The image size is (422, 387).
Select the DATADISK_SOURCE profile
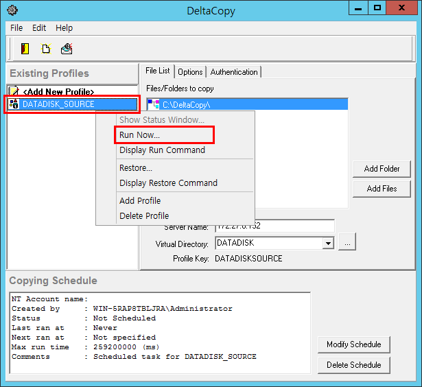click(58, 104)
